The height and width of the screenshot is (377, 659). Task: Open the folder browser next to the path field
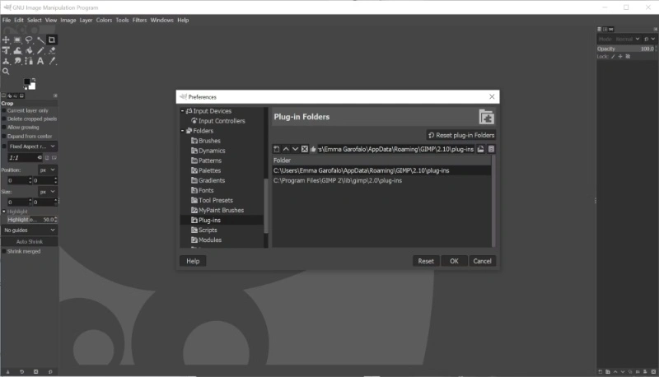[x=480, y=149]
